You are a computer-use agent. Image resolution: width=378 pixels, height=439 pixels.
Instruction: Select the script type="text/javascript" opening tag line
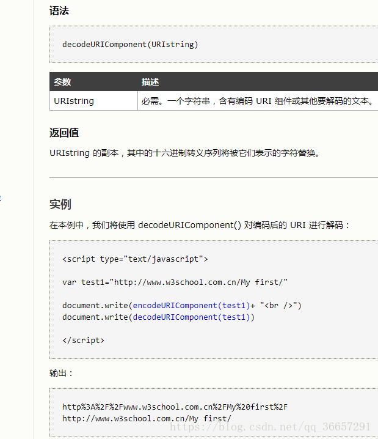point(135,259)
